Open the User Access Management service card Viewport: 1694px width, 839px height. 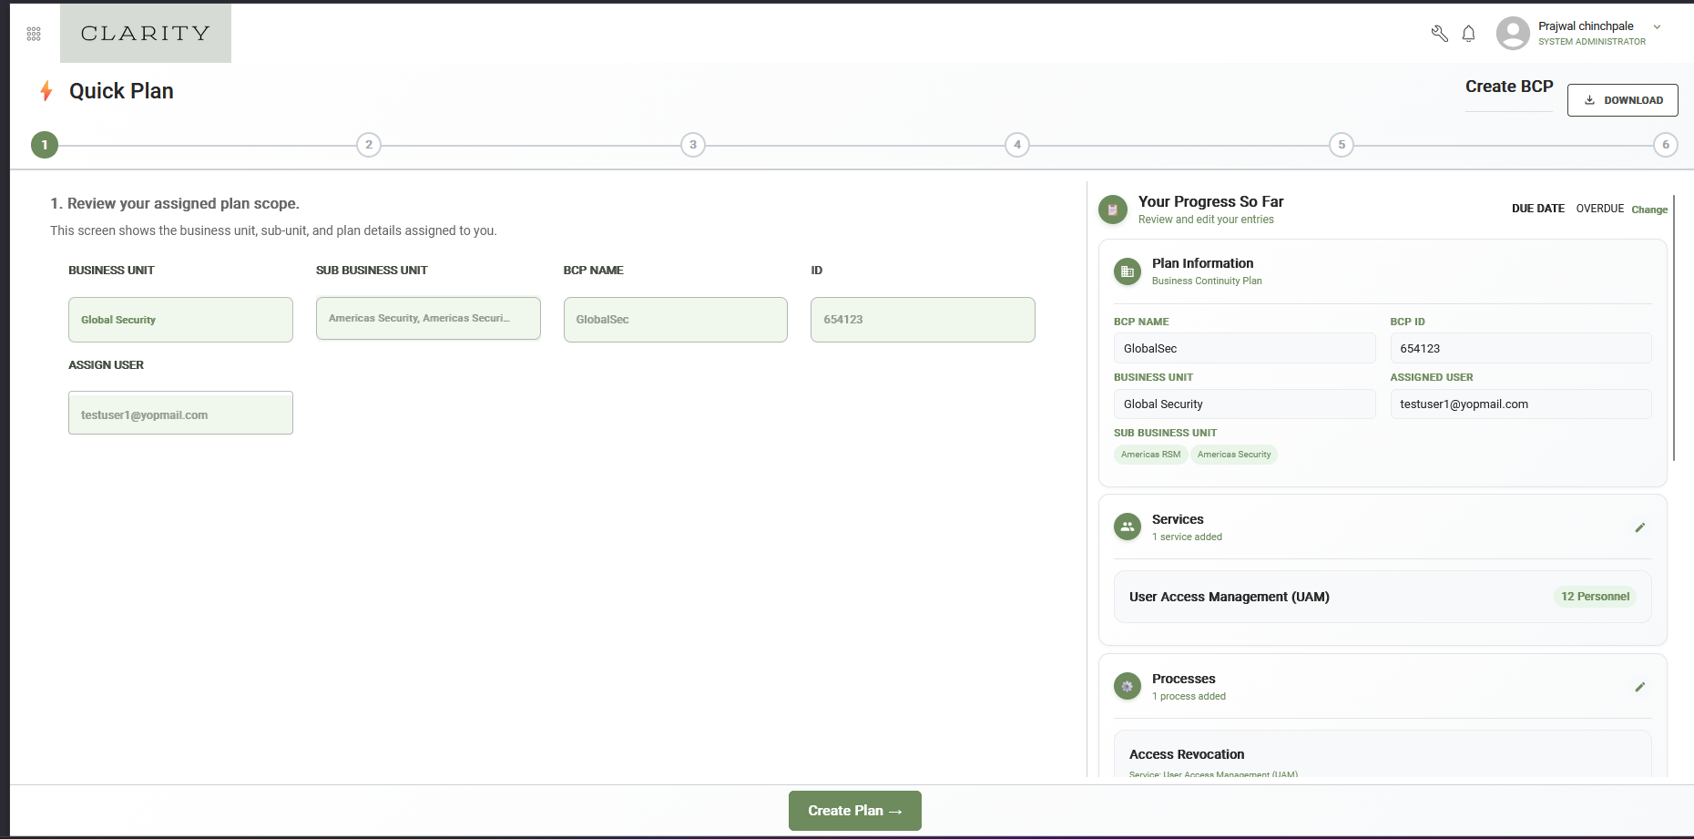[x=1383, y=597]
